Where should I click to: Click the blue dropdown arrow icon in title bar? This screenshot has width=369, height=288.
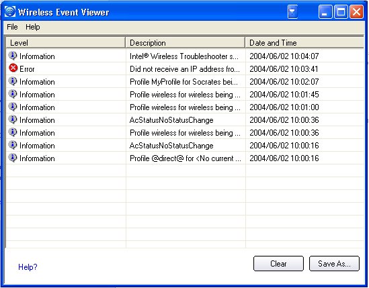pyautogui.click(x=292, y=12)
